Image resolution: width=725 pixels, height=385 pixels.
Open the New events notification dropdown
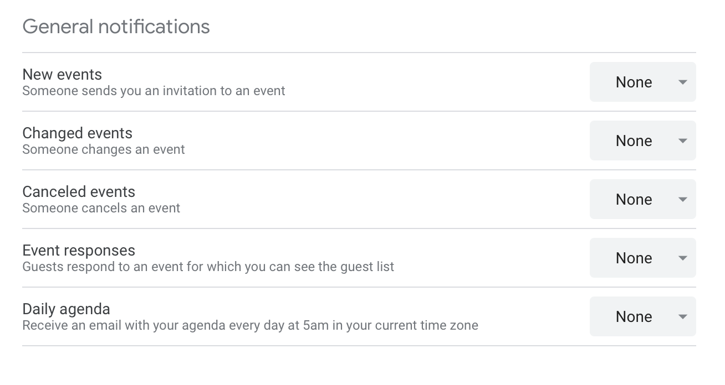(642, 82)
